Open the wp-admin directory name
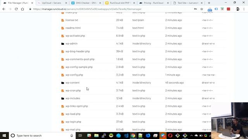Screen dimensions: 248x139 click(71, 44)
